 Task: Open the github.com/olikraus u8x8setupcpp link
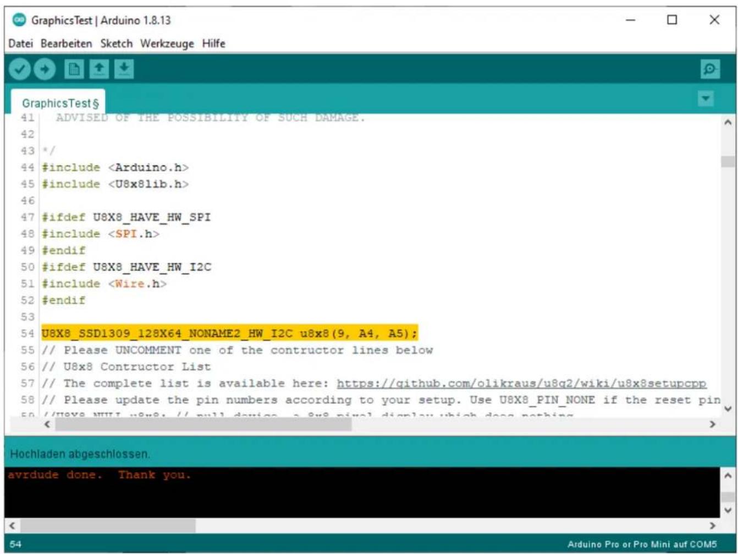pyautogui.click(x=521, y=383)
